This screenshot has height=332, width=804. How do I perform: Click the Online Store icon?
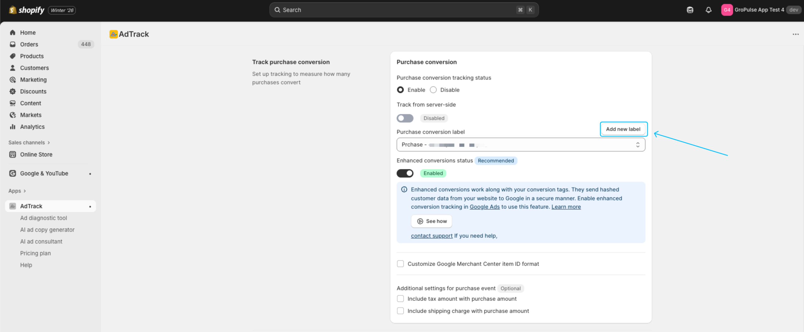tap(13, 154)
